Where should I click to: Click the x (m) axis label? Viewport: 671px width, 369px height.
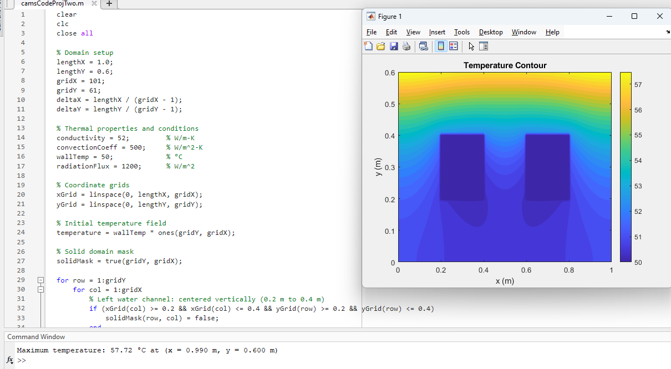point(505,281)
